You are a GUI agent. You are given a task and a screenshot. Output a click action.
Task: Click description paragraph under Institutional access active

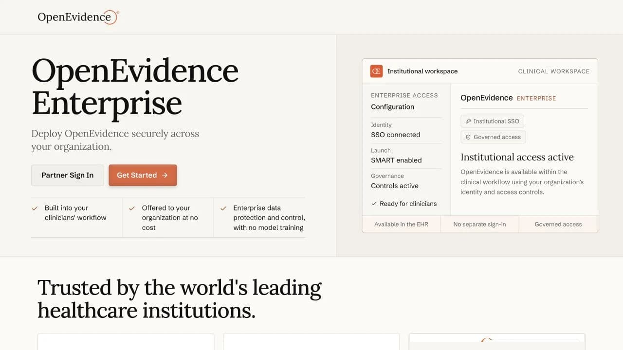coord(522,182)
